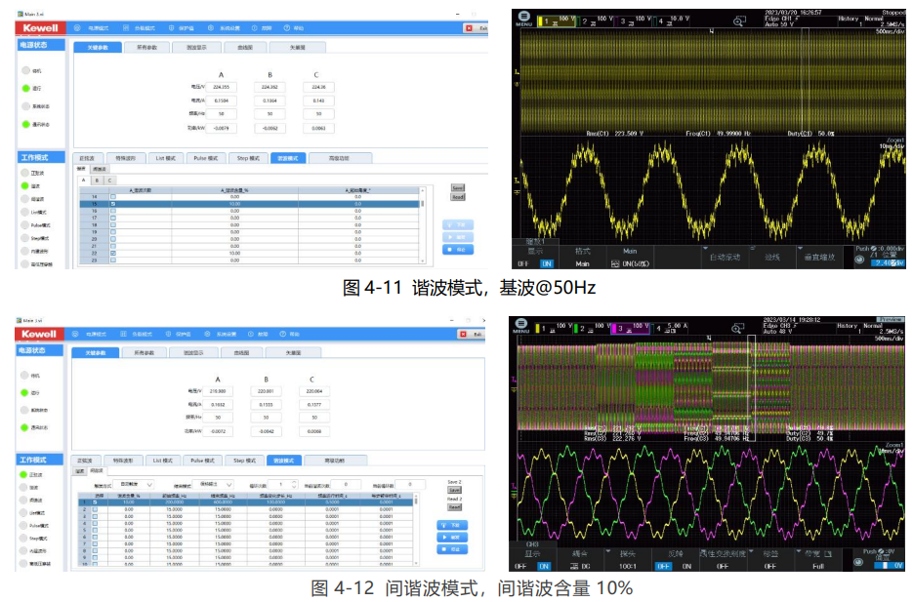This screenshot has width=913, height=602.
Task: Untick checkbox of row 22 in harmonic table
Action: [113, 253]
